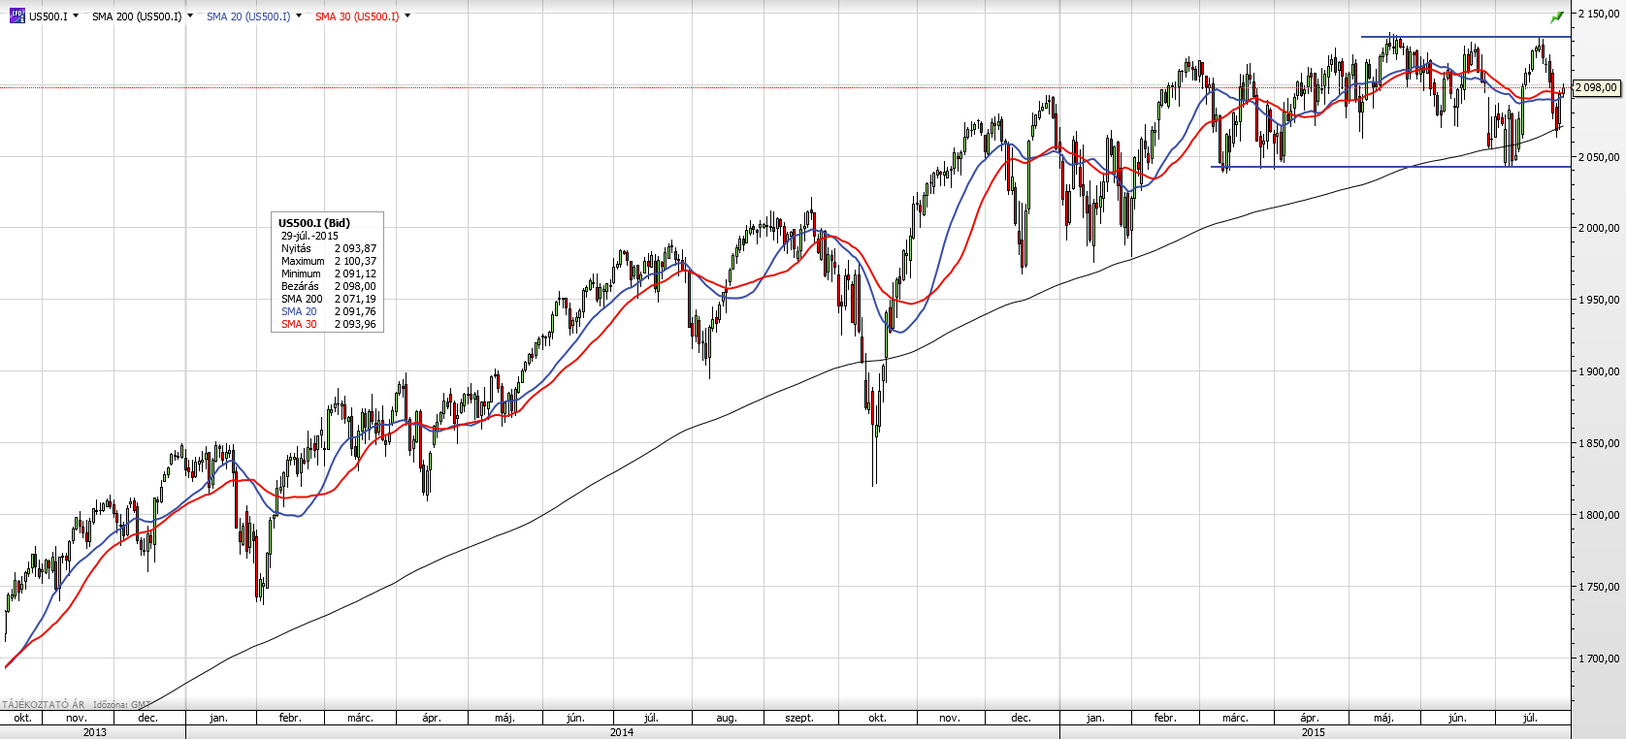
Task: Select the lower blue horizontal support line
Action: coord(1390,167)
